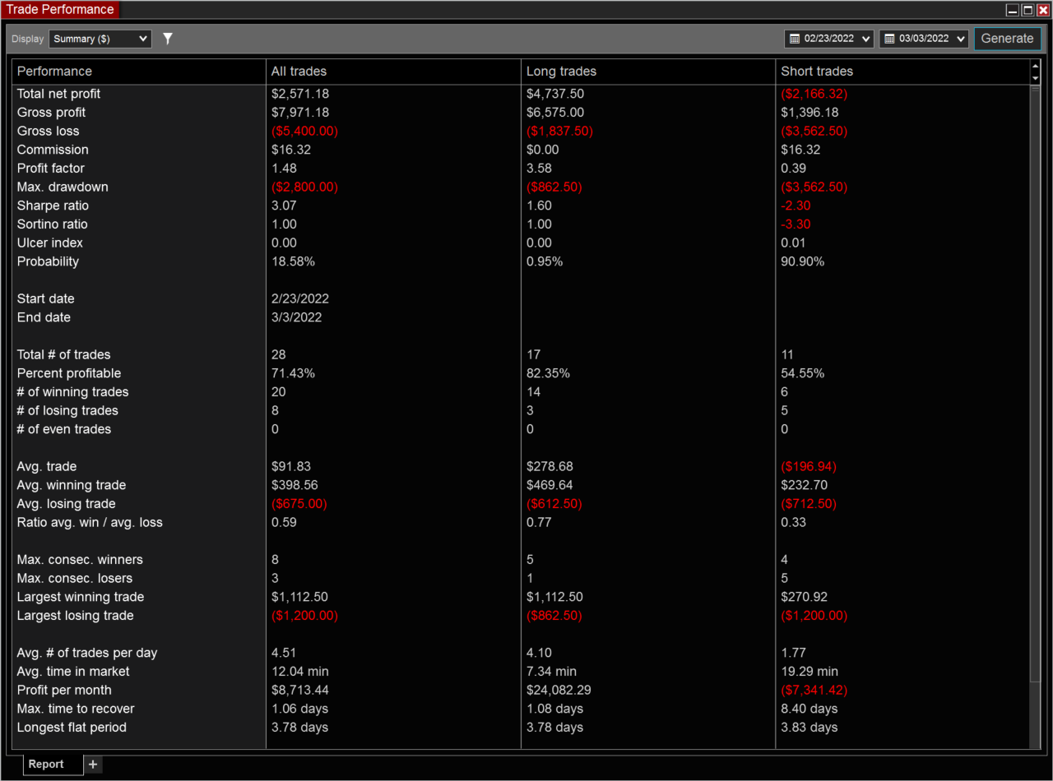Click the Generate button
The width and height of the screenshot is (1053, 781).
click(x=1007, y=39)
